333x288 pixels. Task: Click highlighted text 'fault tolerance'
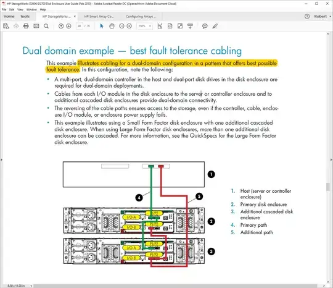[x=63, y=70]
